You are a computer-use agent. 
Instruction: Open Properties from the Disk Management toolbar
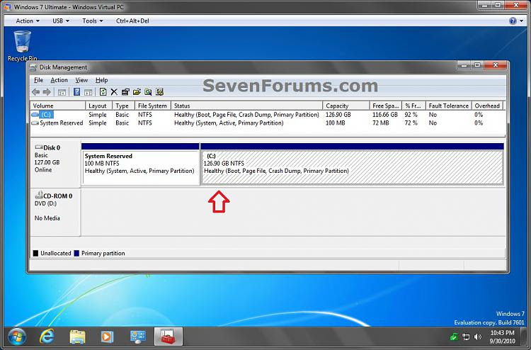click(125, 92)
